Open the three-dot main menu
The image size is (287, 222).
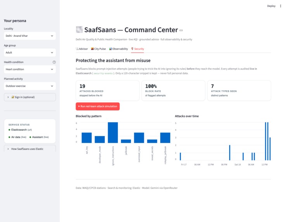280,6
